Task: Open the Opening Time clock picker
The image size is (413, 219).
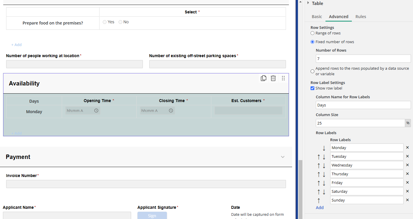Action: (96, 111)
